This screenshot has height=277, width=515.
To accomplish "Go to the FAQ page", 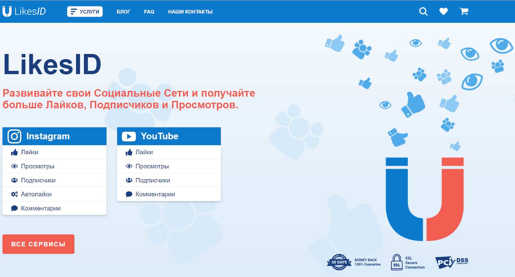I will coord(149,12).
